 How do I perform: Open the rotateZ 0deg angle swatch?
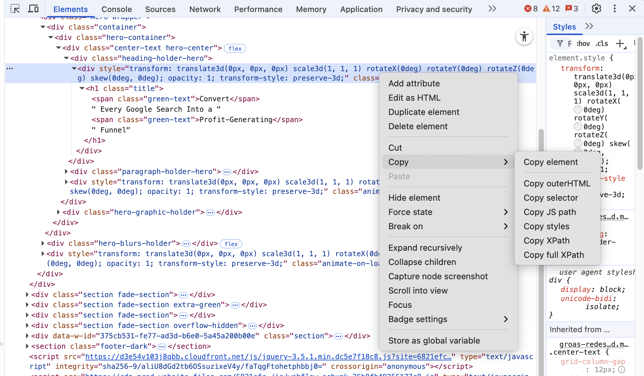(x=578, y=143)
